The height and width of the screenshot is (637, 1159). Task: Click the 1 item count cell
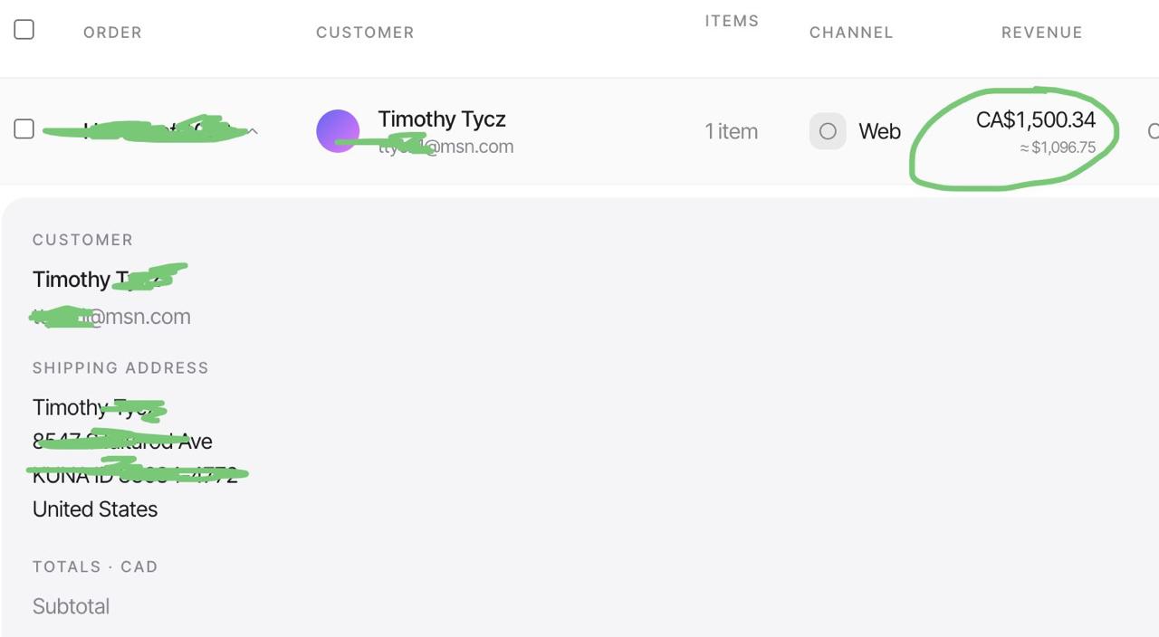point(732,131)
